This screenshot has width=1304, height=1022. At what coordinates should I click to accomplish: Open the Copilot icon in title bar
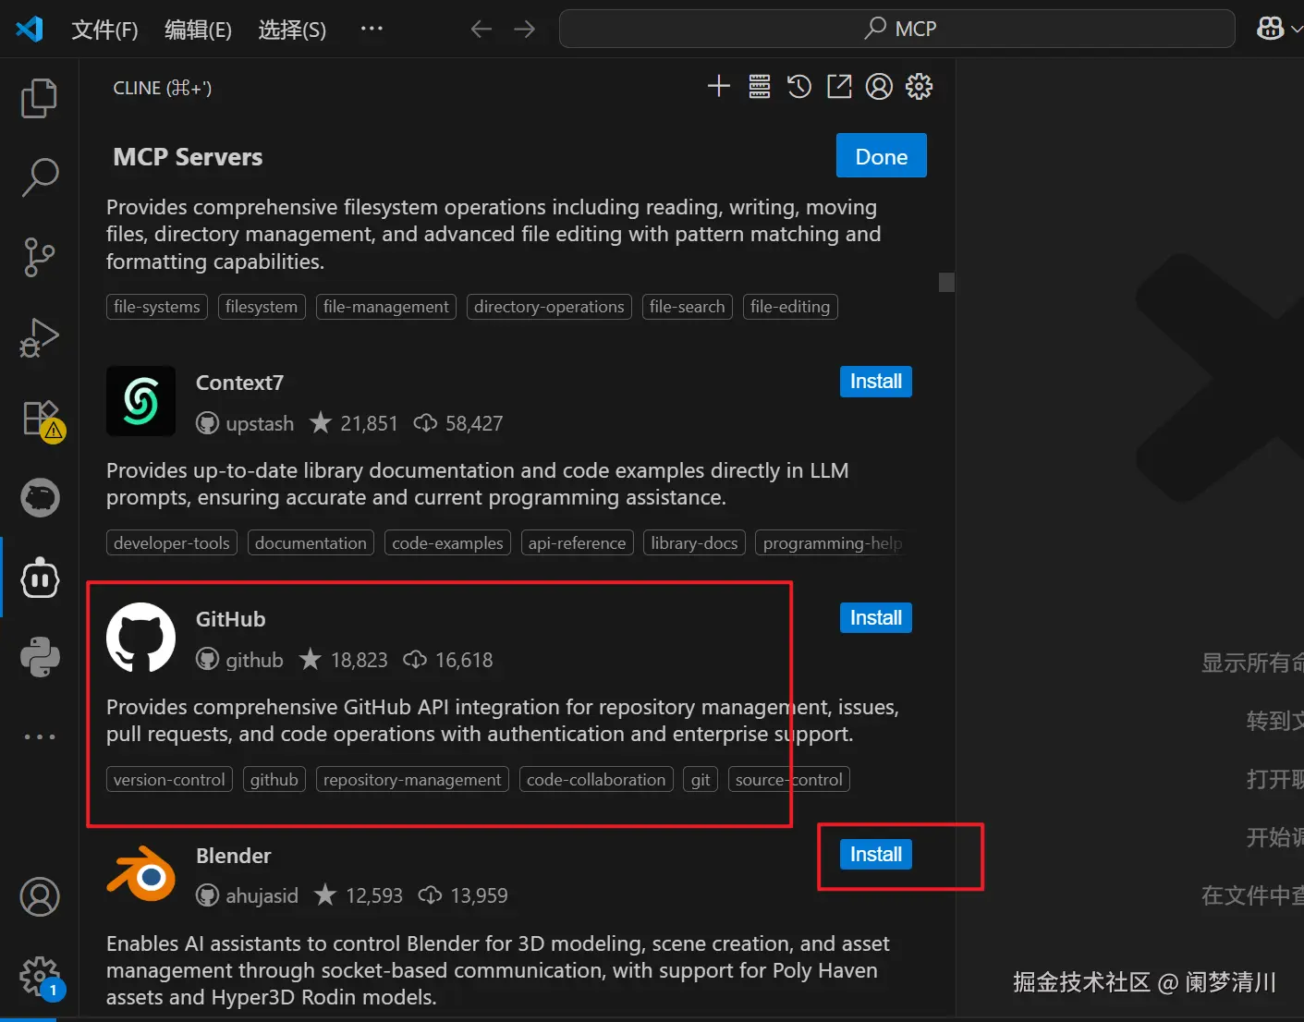pos(1271,29)
